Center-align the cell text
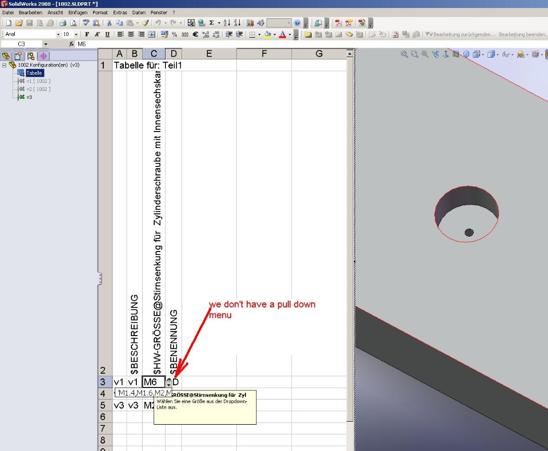Image resolution: width=548 pixels, height=451 pixels. pyautogui.click(x=131, y=34)
